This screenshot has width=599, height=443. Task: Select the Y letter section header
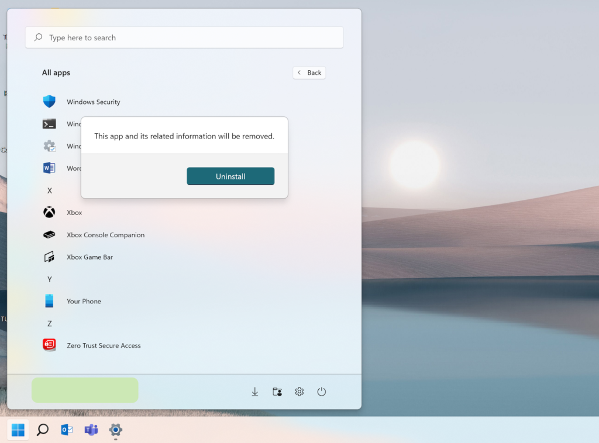pyautogui.click(x=50, y=279)
